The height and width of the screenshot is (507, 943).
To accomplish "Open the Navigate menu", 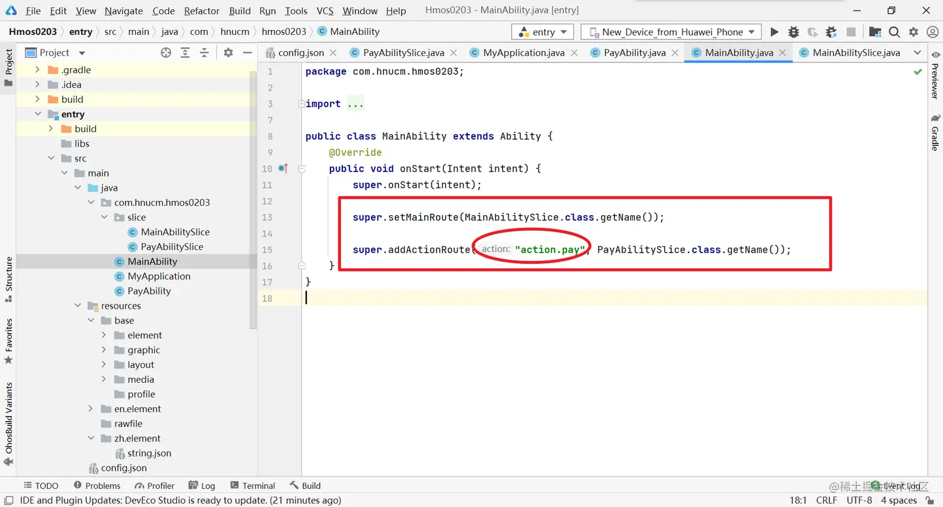I will (123, 11).
